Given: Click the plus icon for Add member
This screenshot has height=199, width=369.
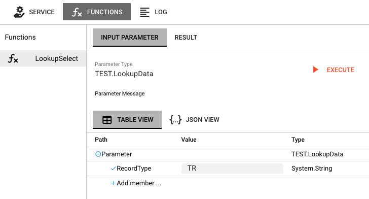Looking at the screenshot, I should coord(113,183).
